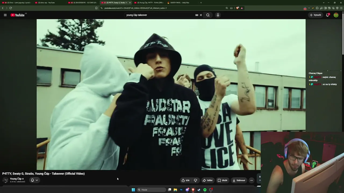The width and height of the screenshot is (344, 193).
Task: Open Brave Rewards triangle icon
Action: [x=242, y=8]
